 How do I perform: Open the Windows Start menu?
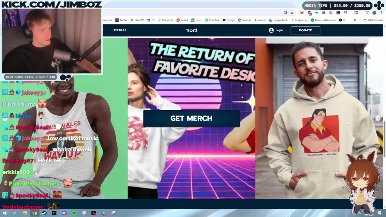[x=5, y=213]
